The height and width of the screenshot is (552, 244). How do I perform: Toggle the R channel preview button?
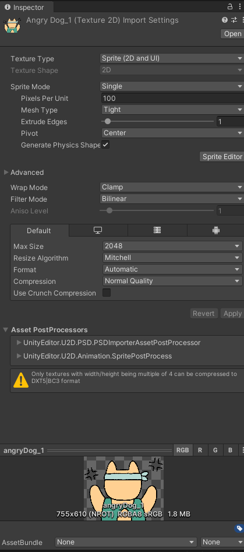(x=200, y=450)
